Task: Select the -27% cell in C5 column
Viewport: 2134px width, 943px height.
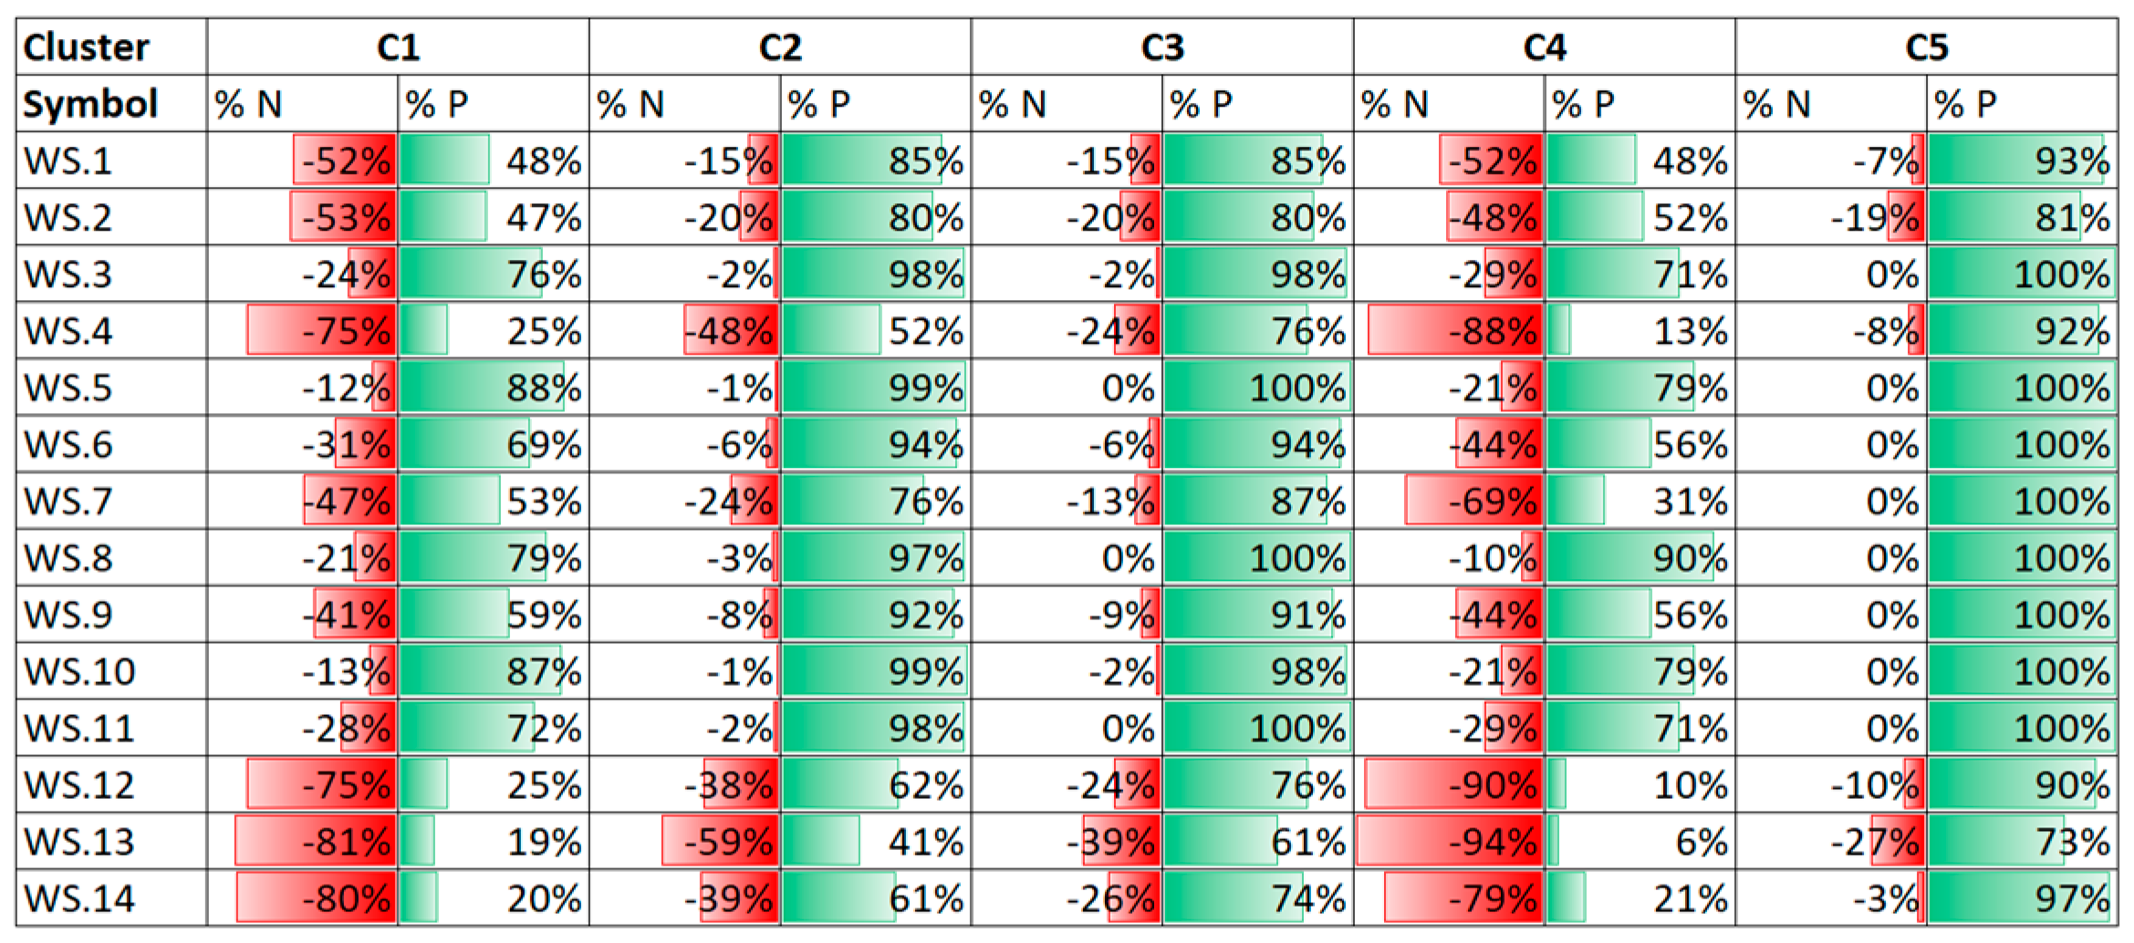Action: 1832,842
